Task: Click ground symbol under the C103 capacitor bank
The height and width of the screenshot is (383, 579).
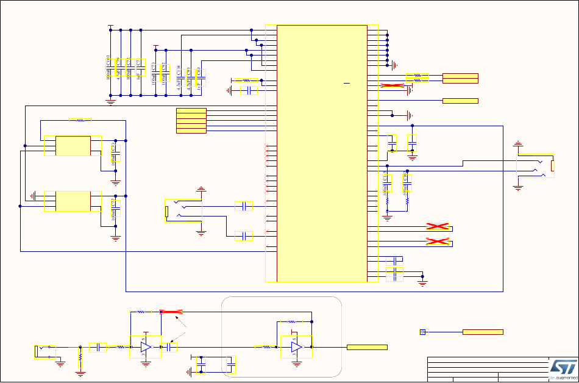Action: click(110, 101)
